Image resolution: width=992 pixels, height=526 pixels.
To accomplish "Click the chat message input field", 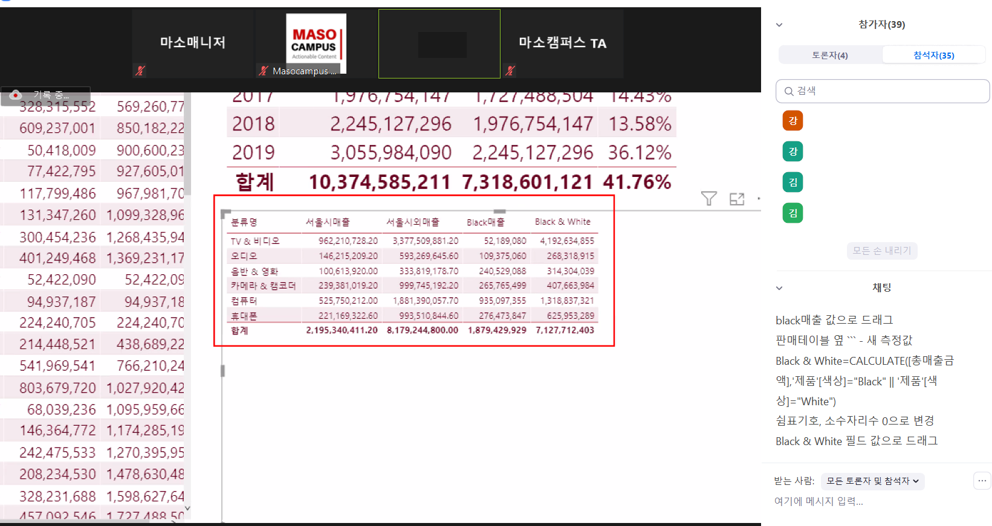I will point(870,501).
